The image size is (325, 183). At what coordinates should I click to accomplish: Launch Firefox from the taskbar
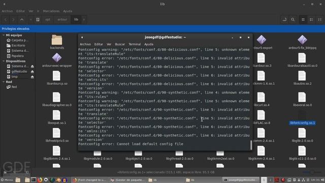pyautogui.click(x=40, y=180)
